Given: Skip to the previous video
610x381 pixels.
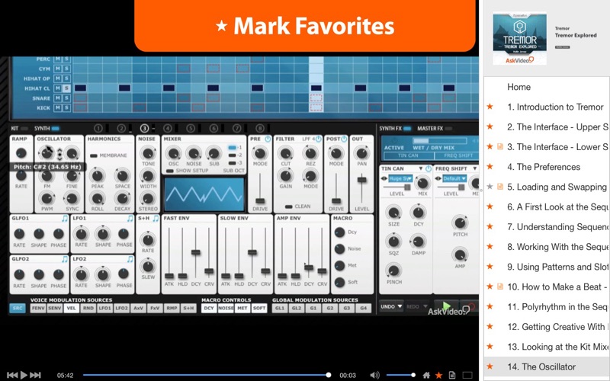Looking at the screenshot, I should 12,375.
